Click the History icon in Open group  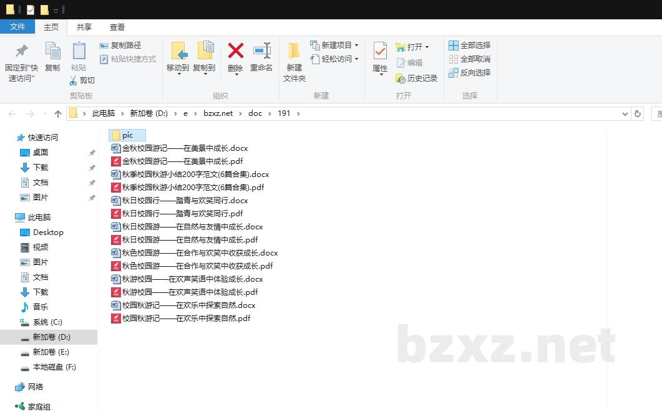401,79
